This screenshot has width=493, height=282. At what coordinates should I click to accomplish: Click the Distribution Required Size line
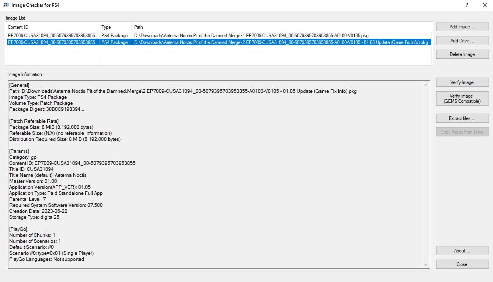point(65,139)
